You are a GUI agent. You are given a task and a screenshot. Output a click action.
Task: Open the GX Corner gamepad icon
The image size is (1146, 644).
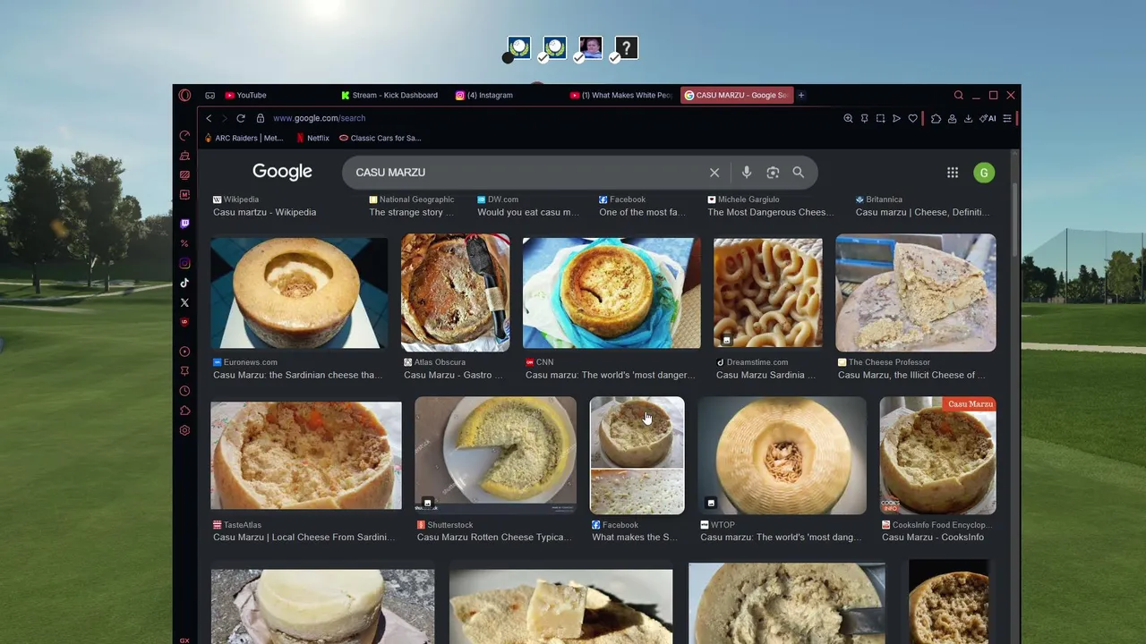[210, 95]
